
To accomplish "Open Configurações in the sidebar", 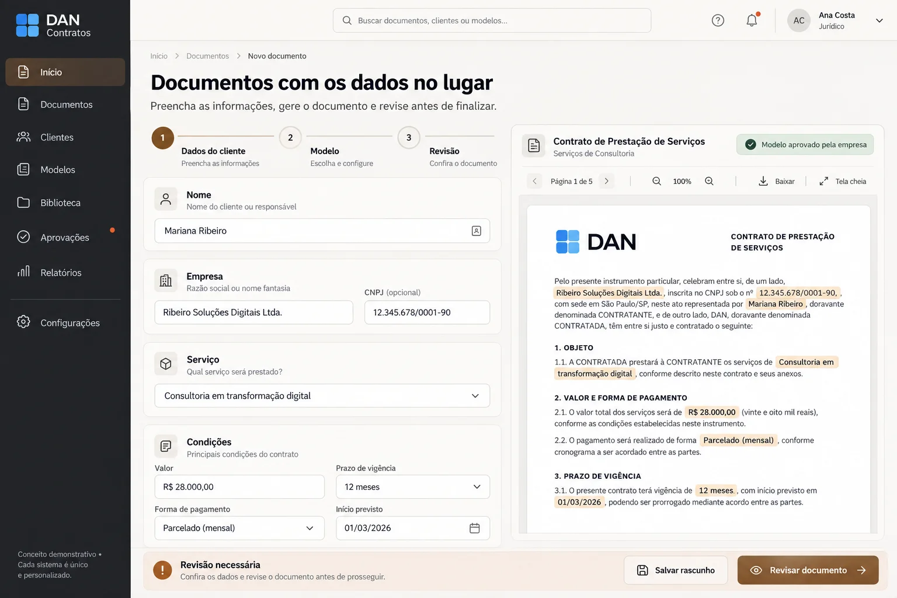I will click(x=65, y=322).
